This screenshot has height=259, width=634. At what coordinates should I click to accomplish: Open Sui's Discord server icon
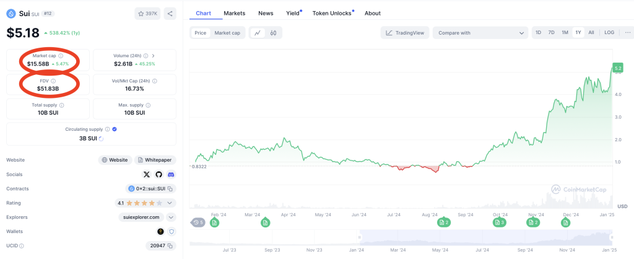(171, 174)
